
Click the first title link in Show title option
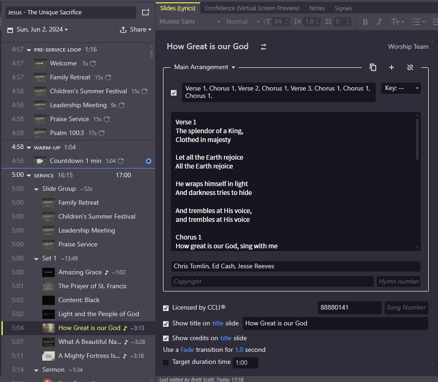217,324
